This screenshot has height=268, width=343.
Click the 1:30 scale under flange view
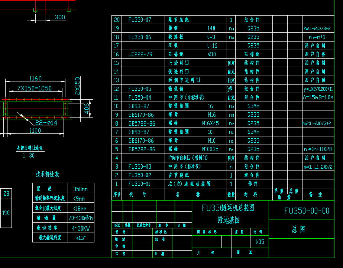29,156
